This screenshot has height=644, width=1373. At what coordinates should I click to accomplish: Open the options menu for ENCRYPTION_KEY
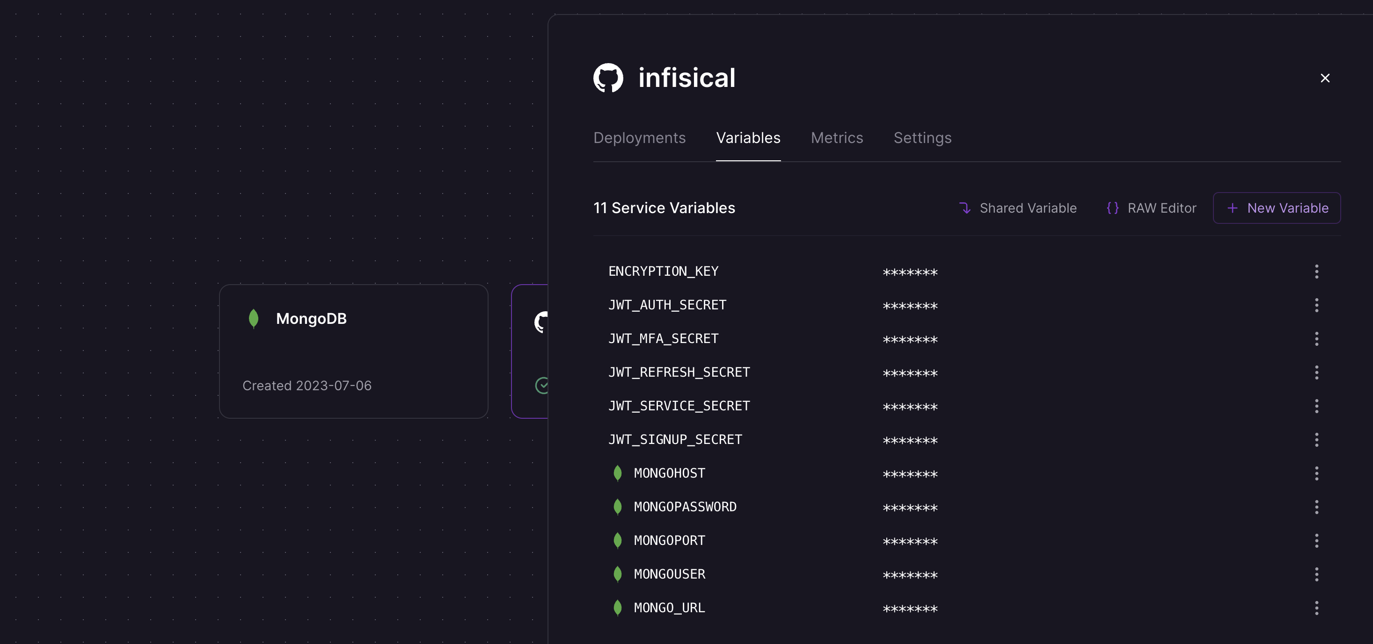pos(1317,272)
